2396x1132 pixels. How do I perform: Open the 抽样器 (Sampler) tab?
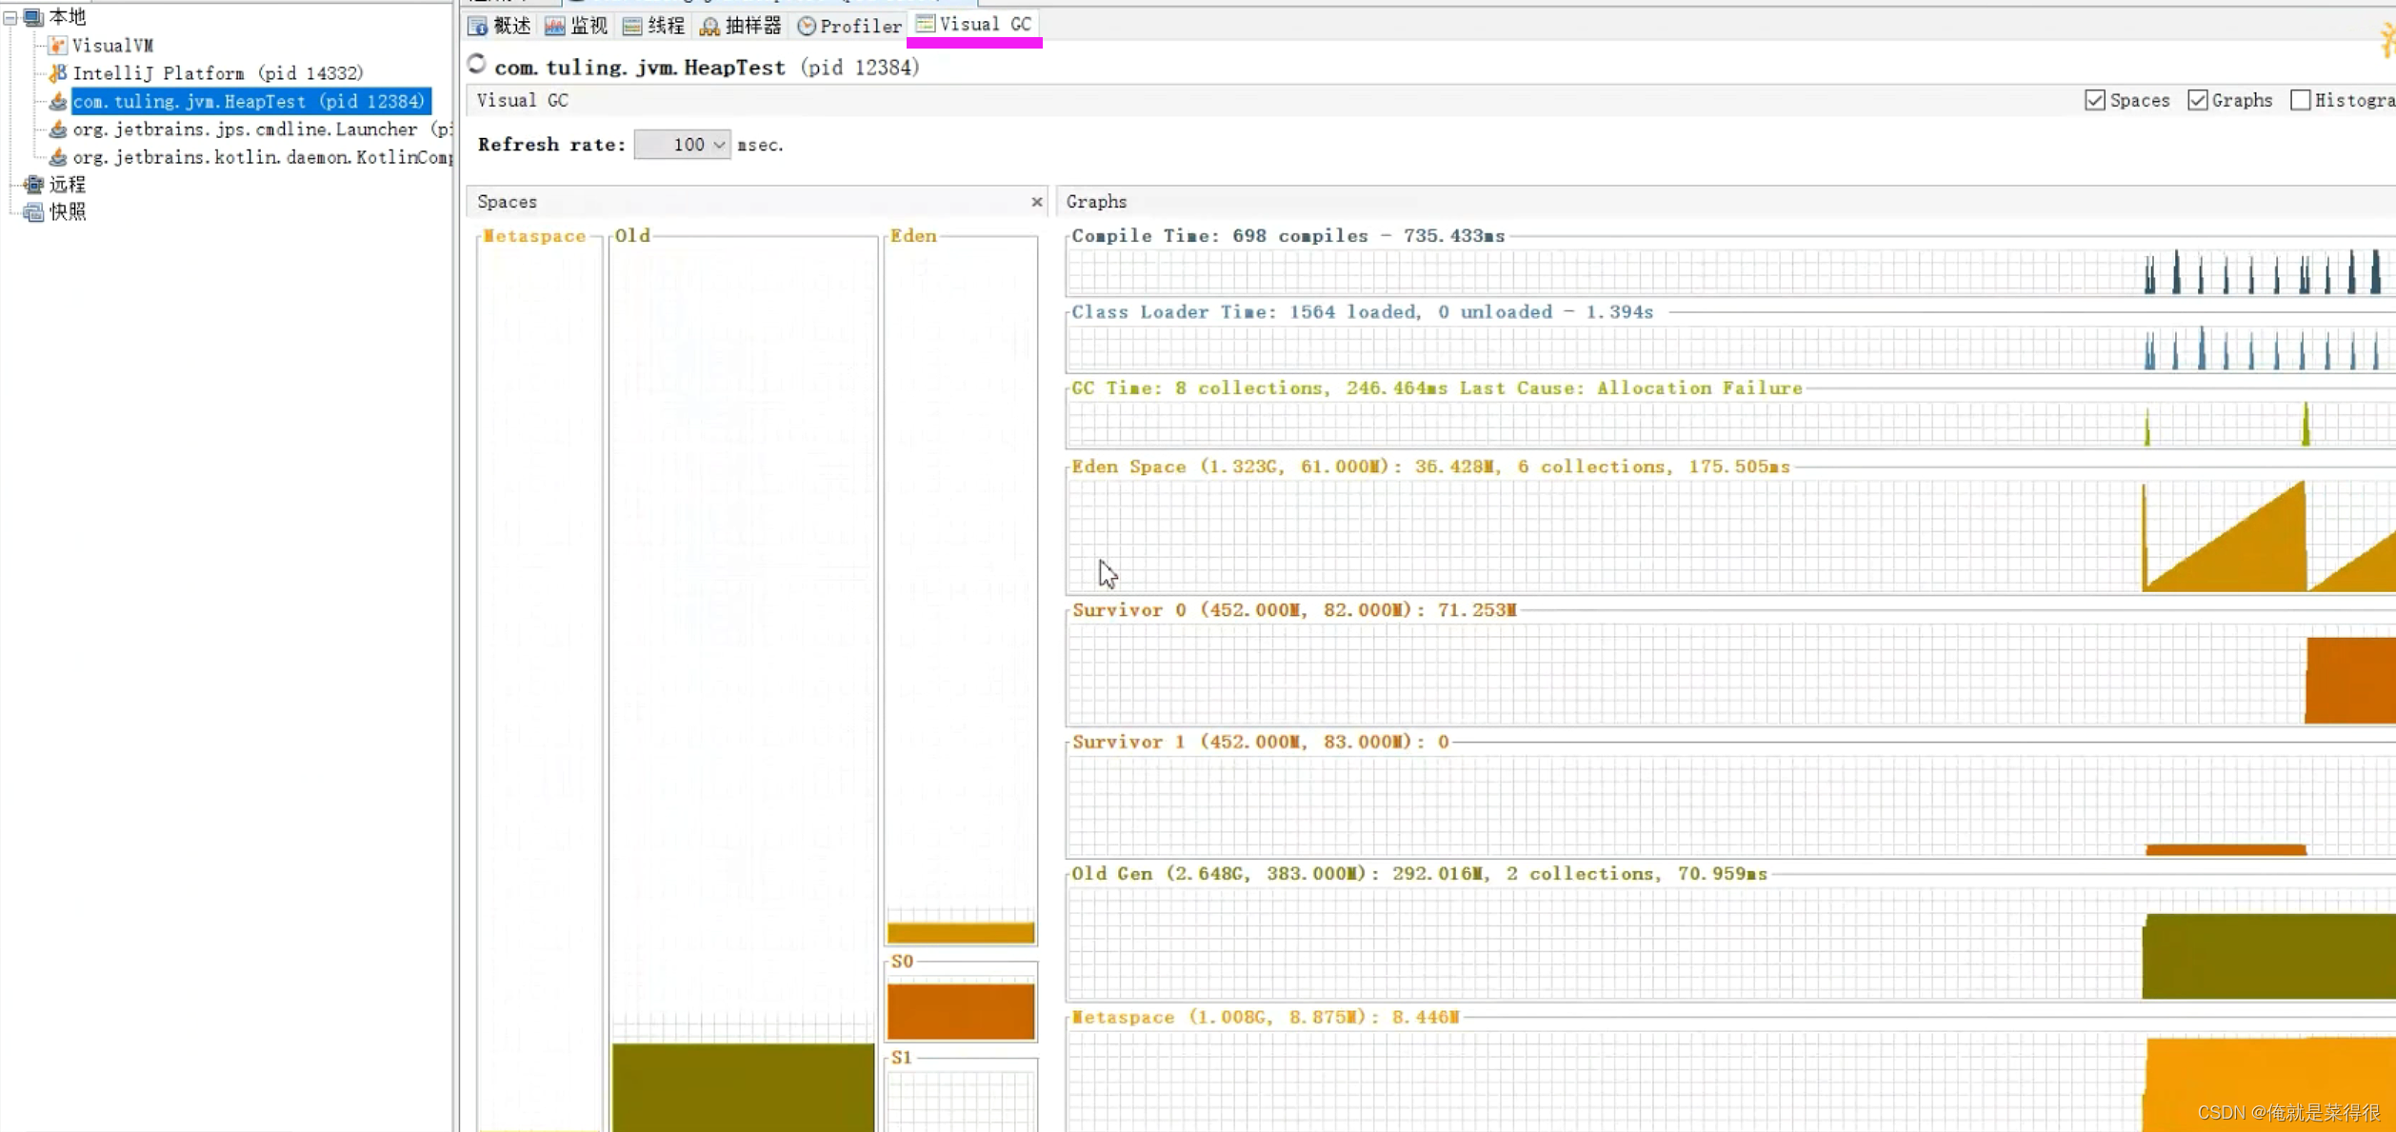[741, 26]
